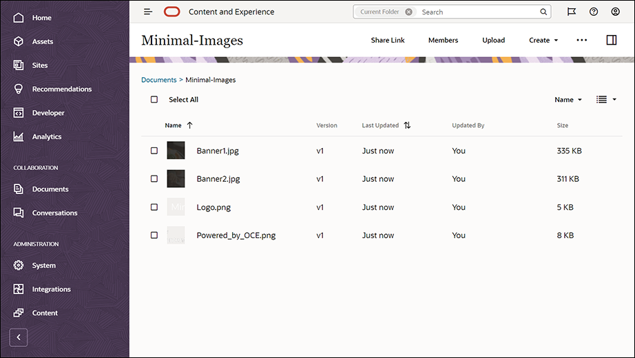Image resolution: width=635 pixels, height=358 pixels.
Task: Go to Analytics in the sidebar
Action: tap(47, 137)
